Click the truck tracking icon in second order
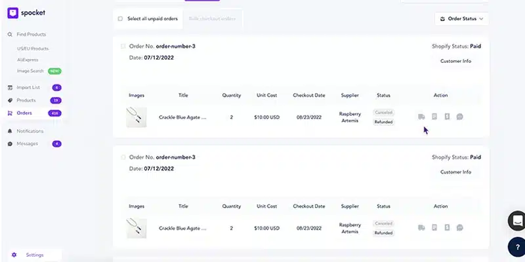 click(421, 227)
